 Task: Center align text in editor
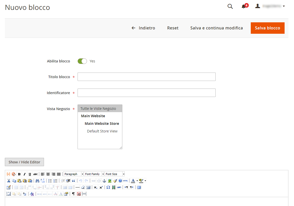[48, 174]
